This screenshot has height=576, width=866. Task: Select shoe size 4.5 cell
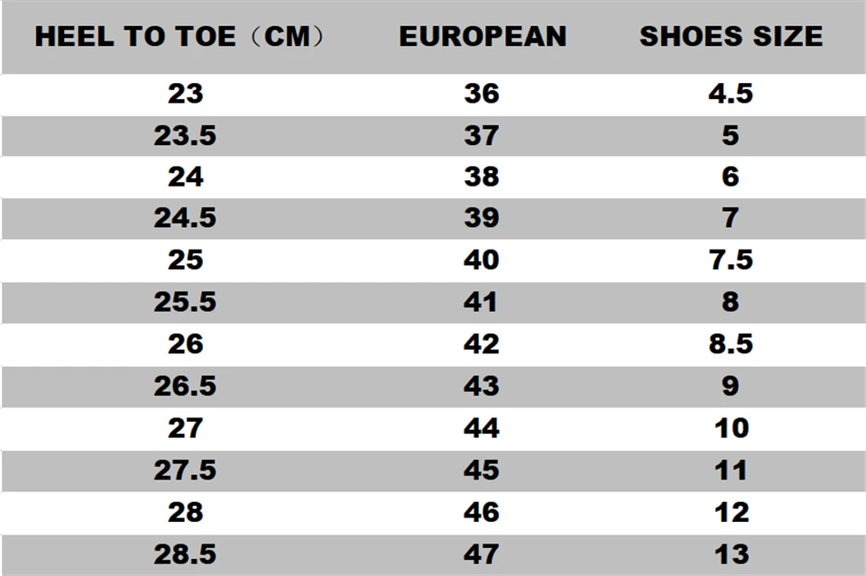[731, 94]
